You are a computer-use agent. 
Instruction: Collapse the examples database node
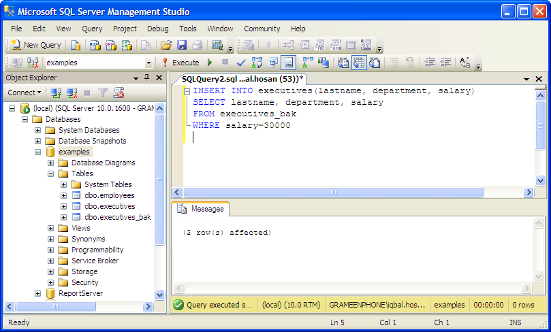37,152
